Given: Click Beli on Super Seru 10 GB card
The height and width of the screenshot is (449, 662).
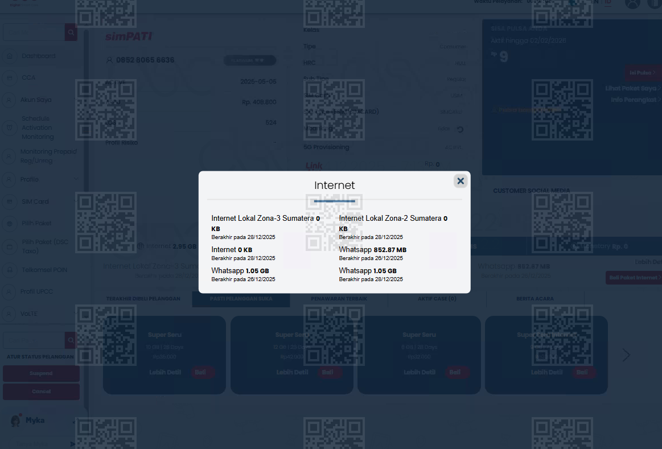Looking at the screenshot, I should [203, 372].
